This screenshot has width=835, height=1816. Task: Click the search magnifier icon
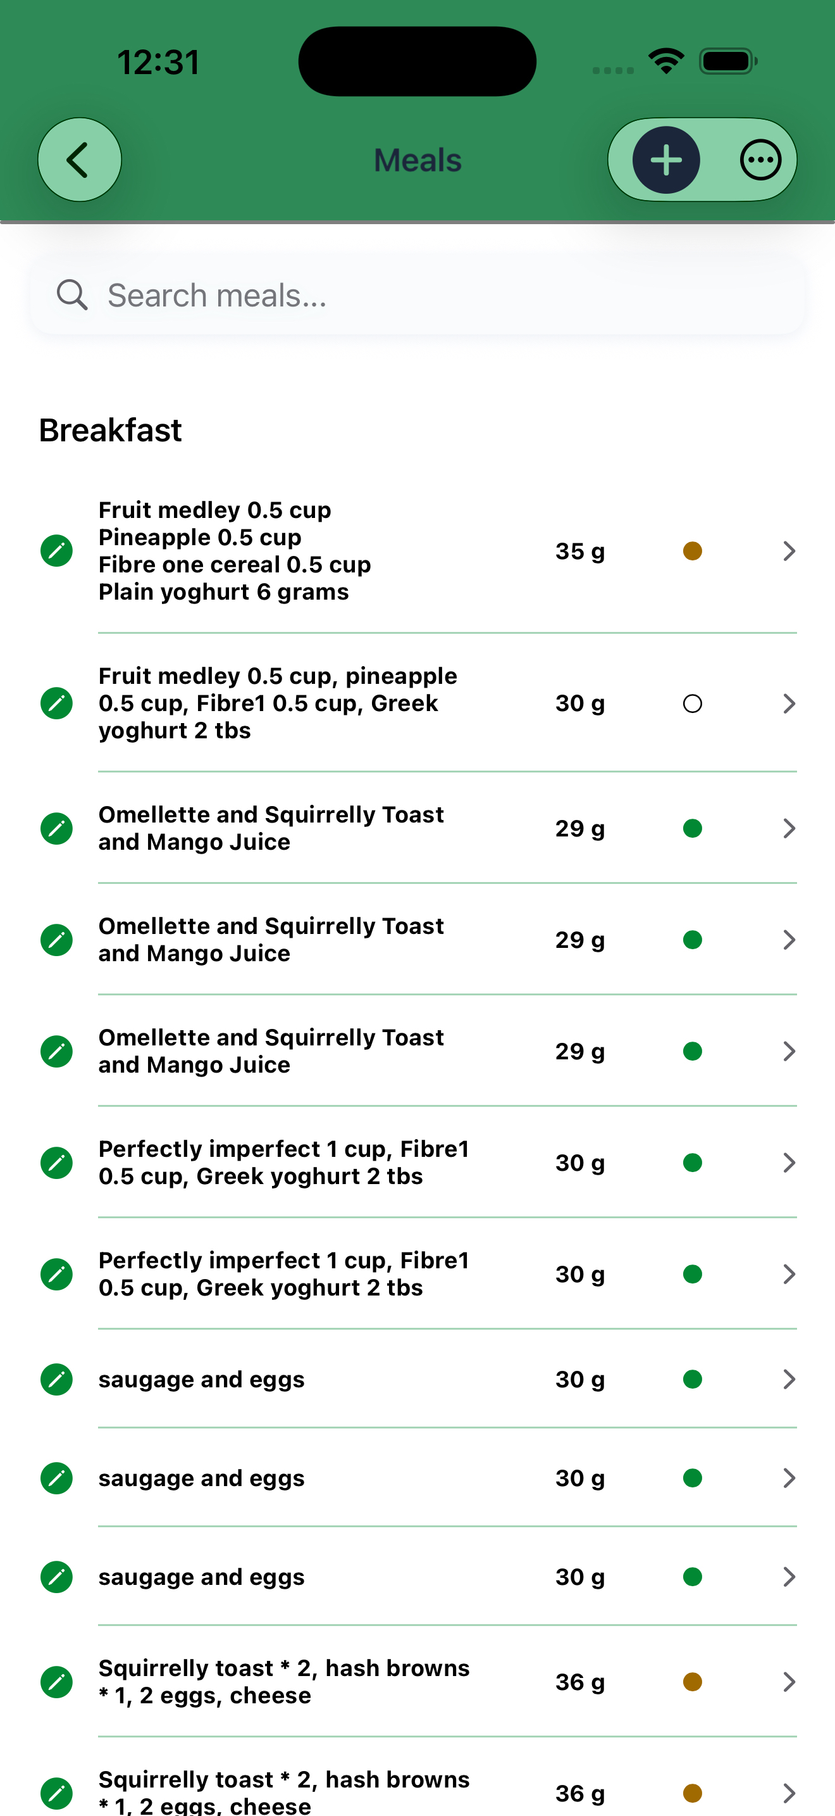[72, 295]
